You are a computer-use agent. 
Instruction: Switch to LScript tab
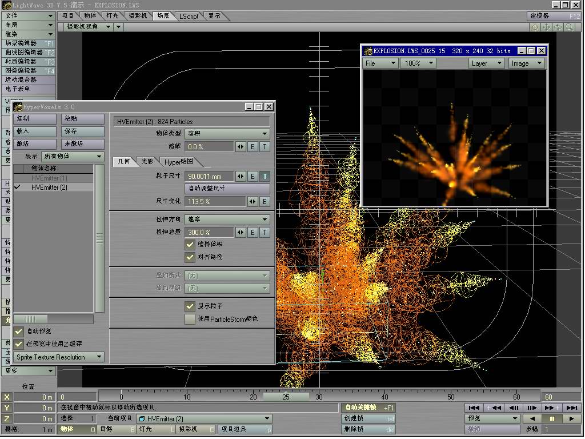(x=189, y=17)
